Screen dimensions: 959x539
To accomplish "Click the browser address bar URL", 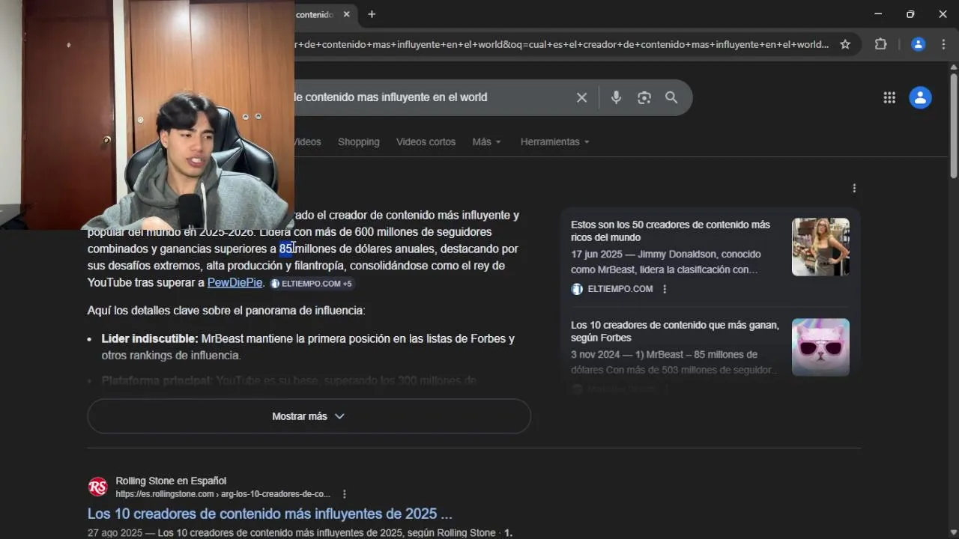I will 562,44.
